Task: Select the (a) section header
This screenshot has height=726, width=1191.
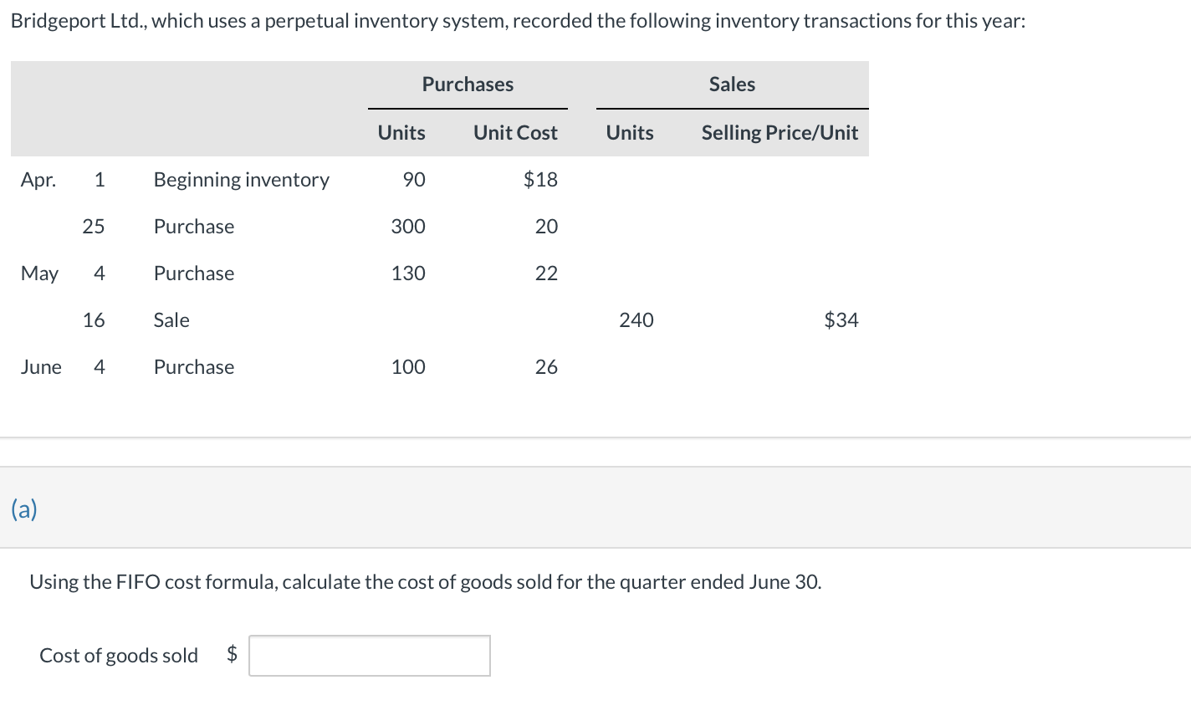Action: (23, 509)
